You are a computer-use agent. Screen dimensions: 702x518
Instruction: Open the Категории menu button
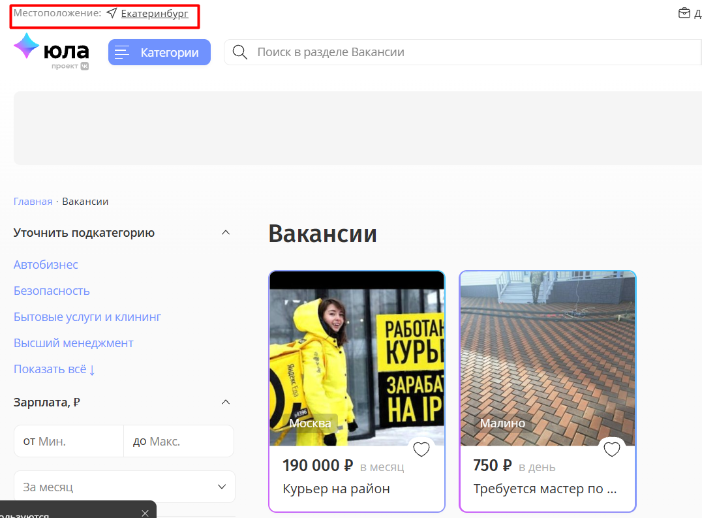click(x=159, y=53)
